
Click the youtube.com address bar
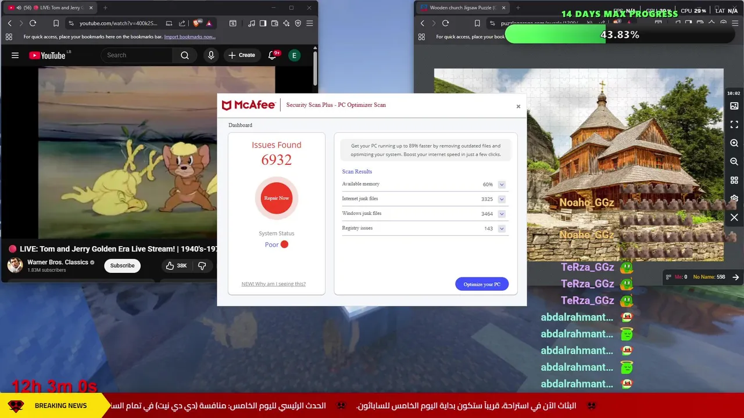118,23
